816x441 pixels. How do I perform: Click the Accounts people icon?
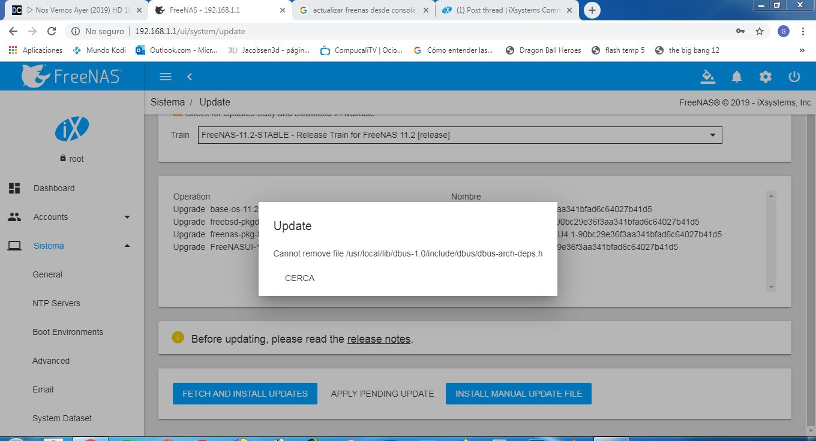click(x=14, y=217)
